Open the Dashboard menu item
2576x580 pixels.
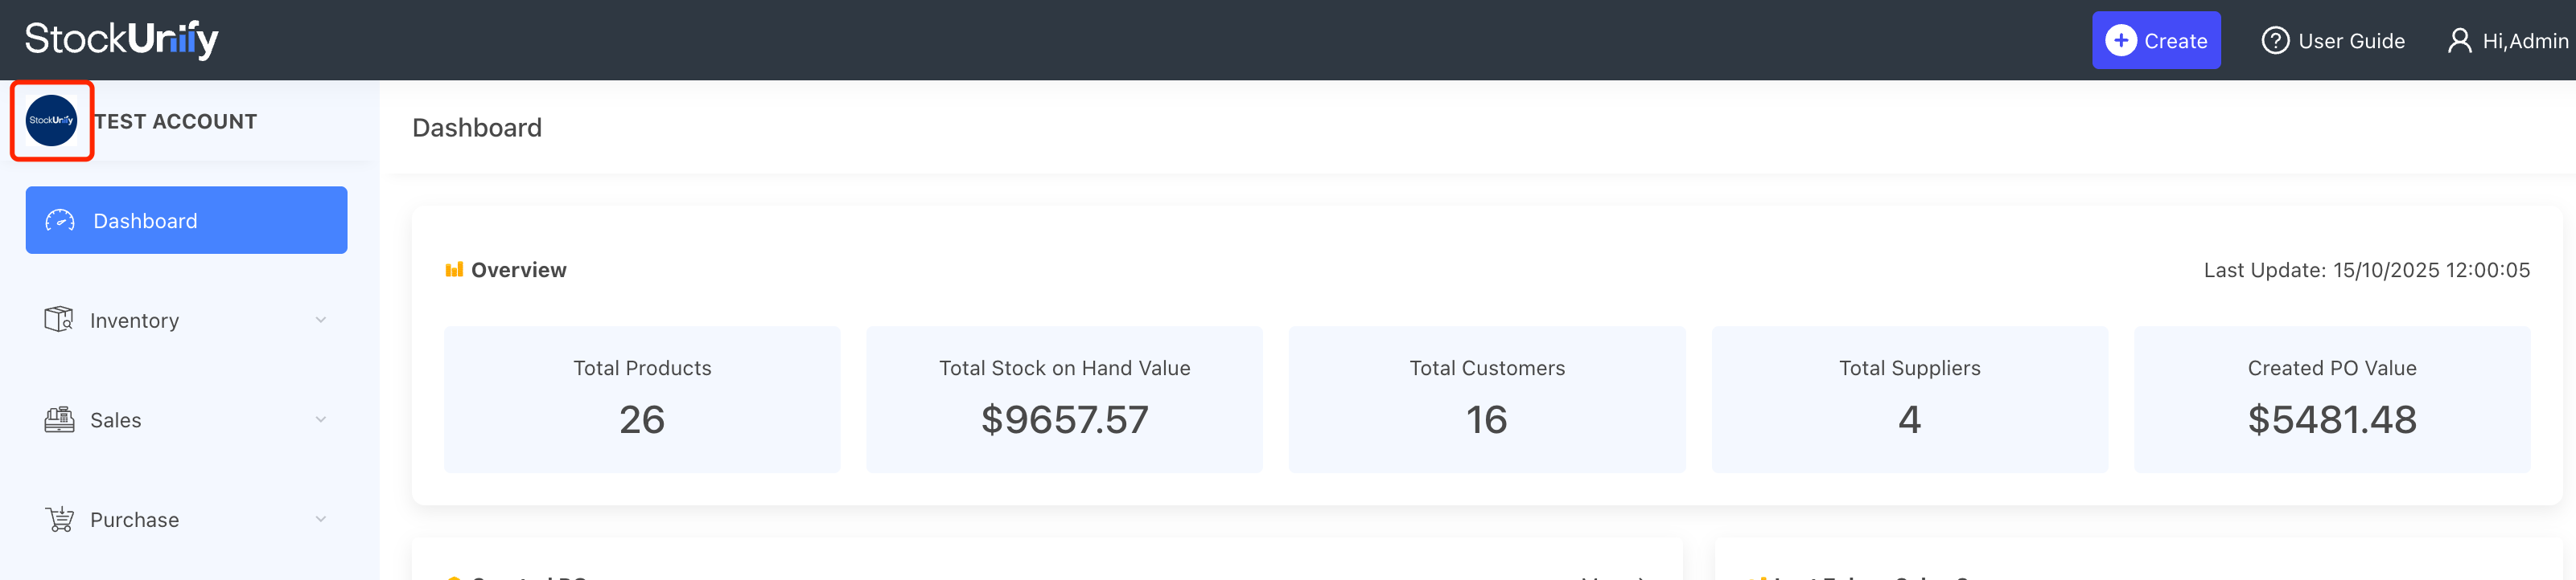(x=186, y=221)
